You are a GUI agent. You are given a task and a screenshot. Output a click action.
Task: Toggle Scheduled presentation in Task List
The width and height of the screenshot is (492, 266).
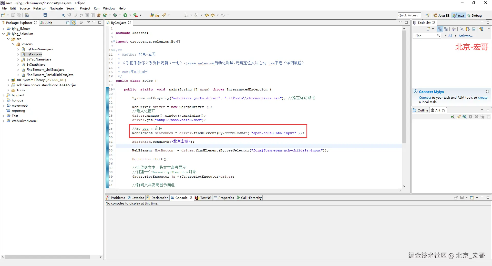(x=446, y=29)
